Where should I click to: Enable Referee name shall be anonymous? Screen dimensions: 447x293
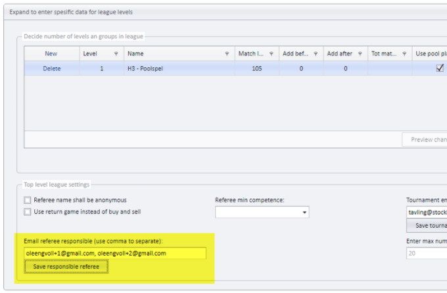pos(28,200)
